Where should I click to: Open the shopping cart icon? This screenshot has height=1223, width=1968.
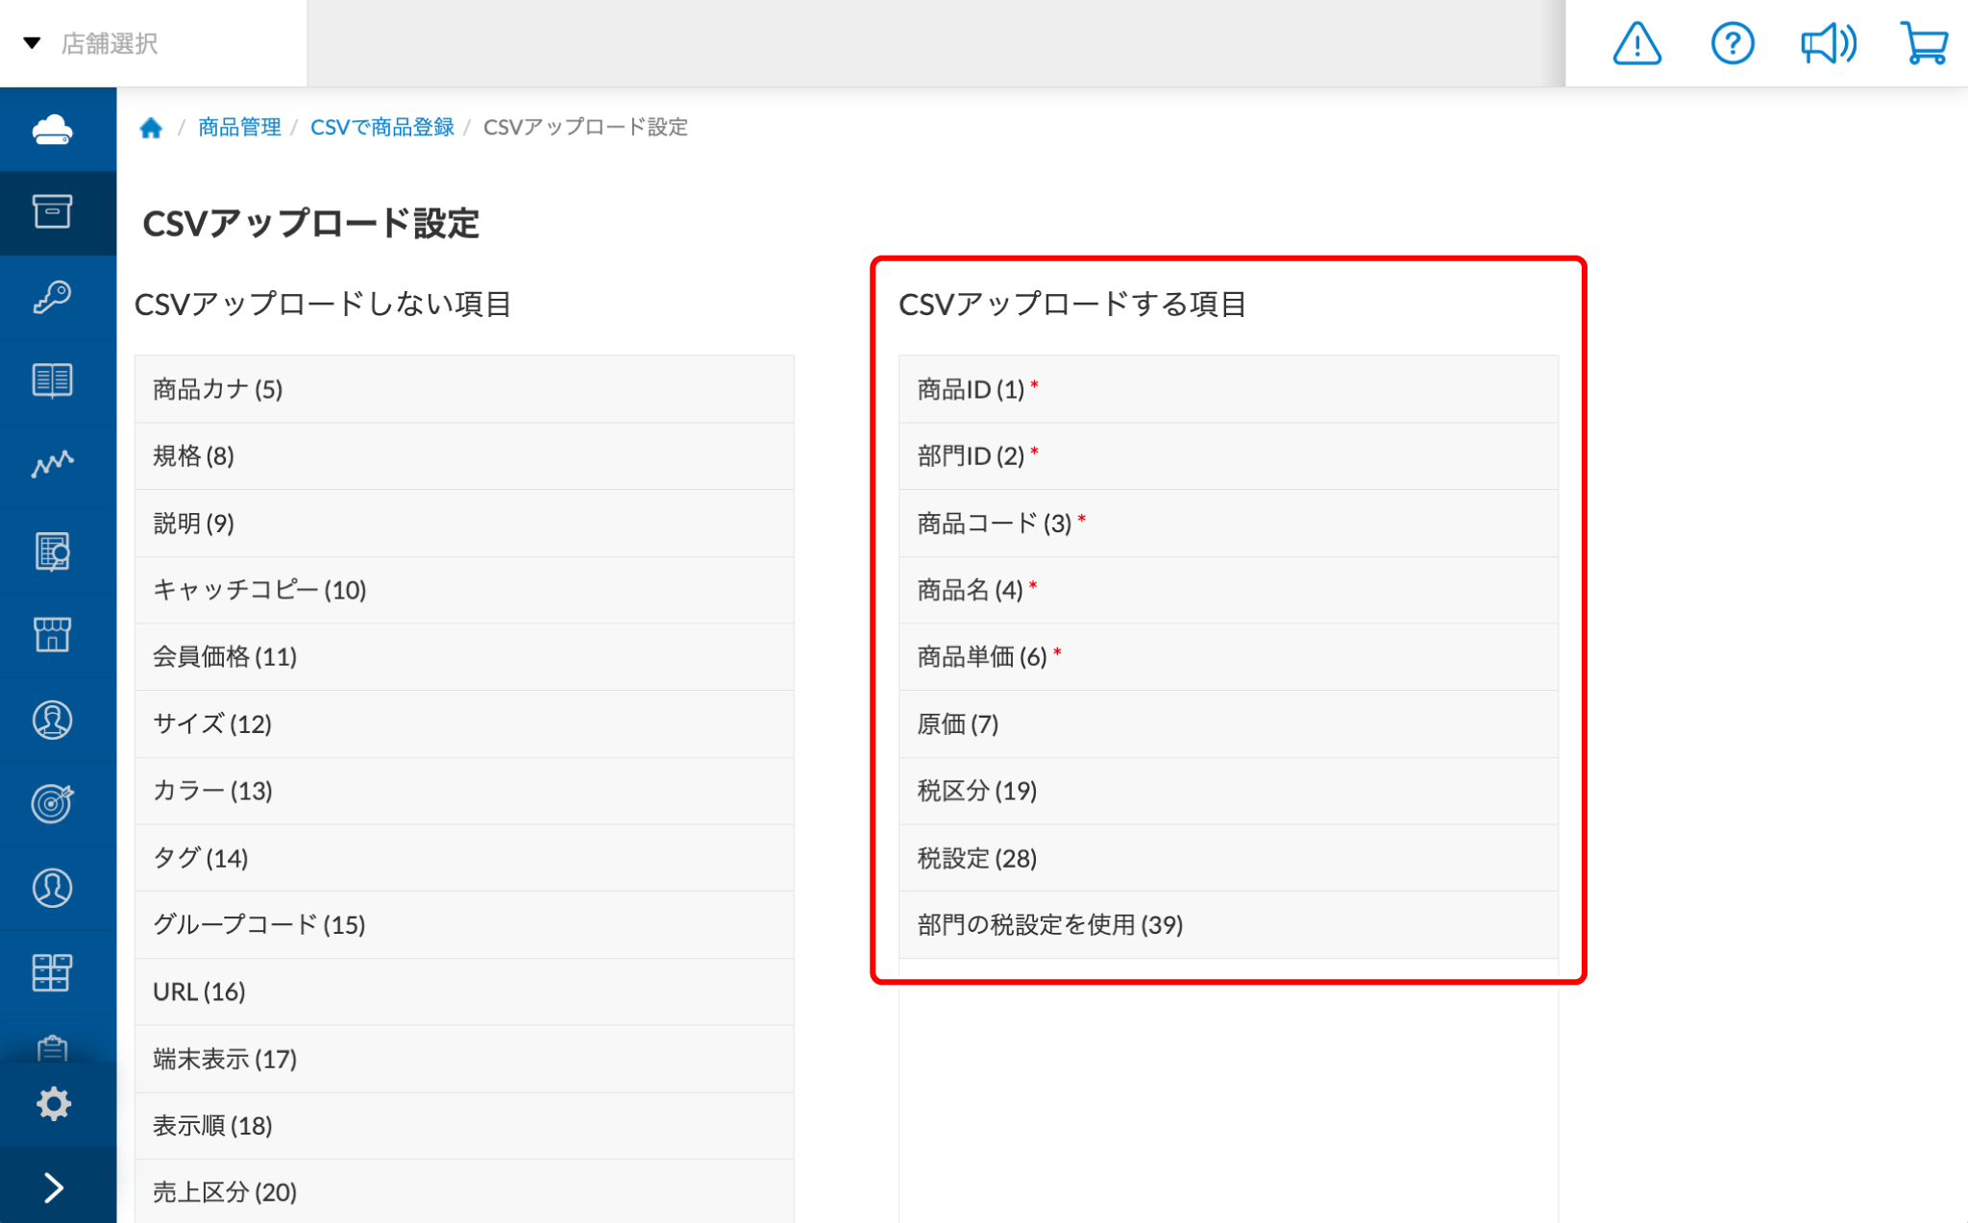1924,43
